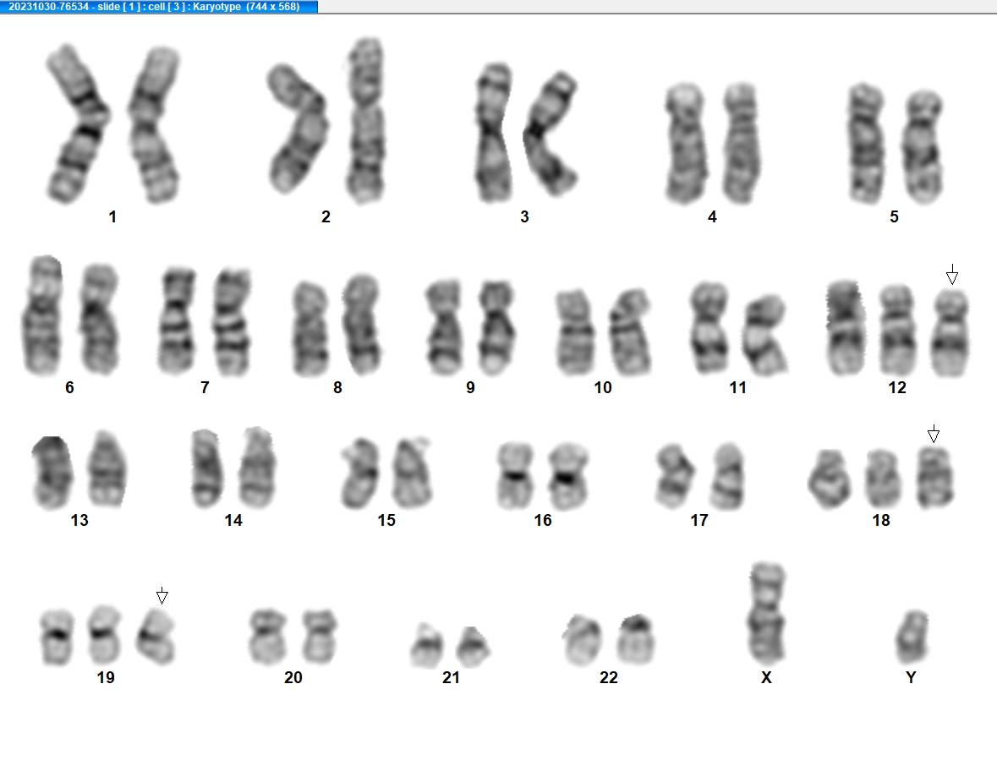Click the label number 7
Screen dimensions: 997x766
pos(205,387)
